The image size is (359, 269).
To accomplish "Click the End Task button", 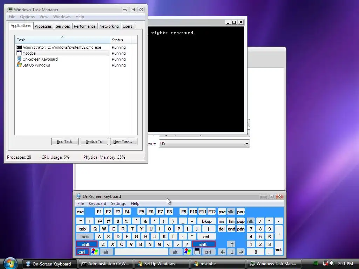I will point(65,142).
